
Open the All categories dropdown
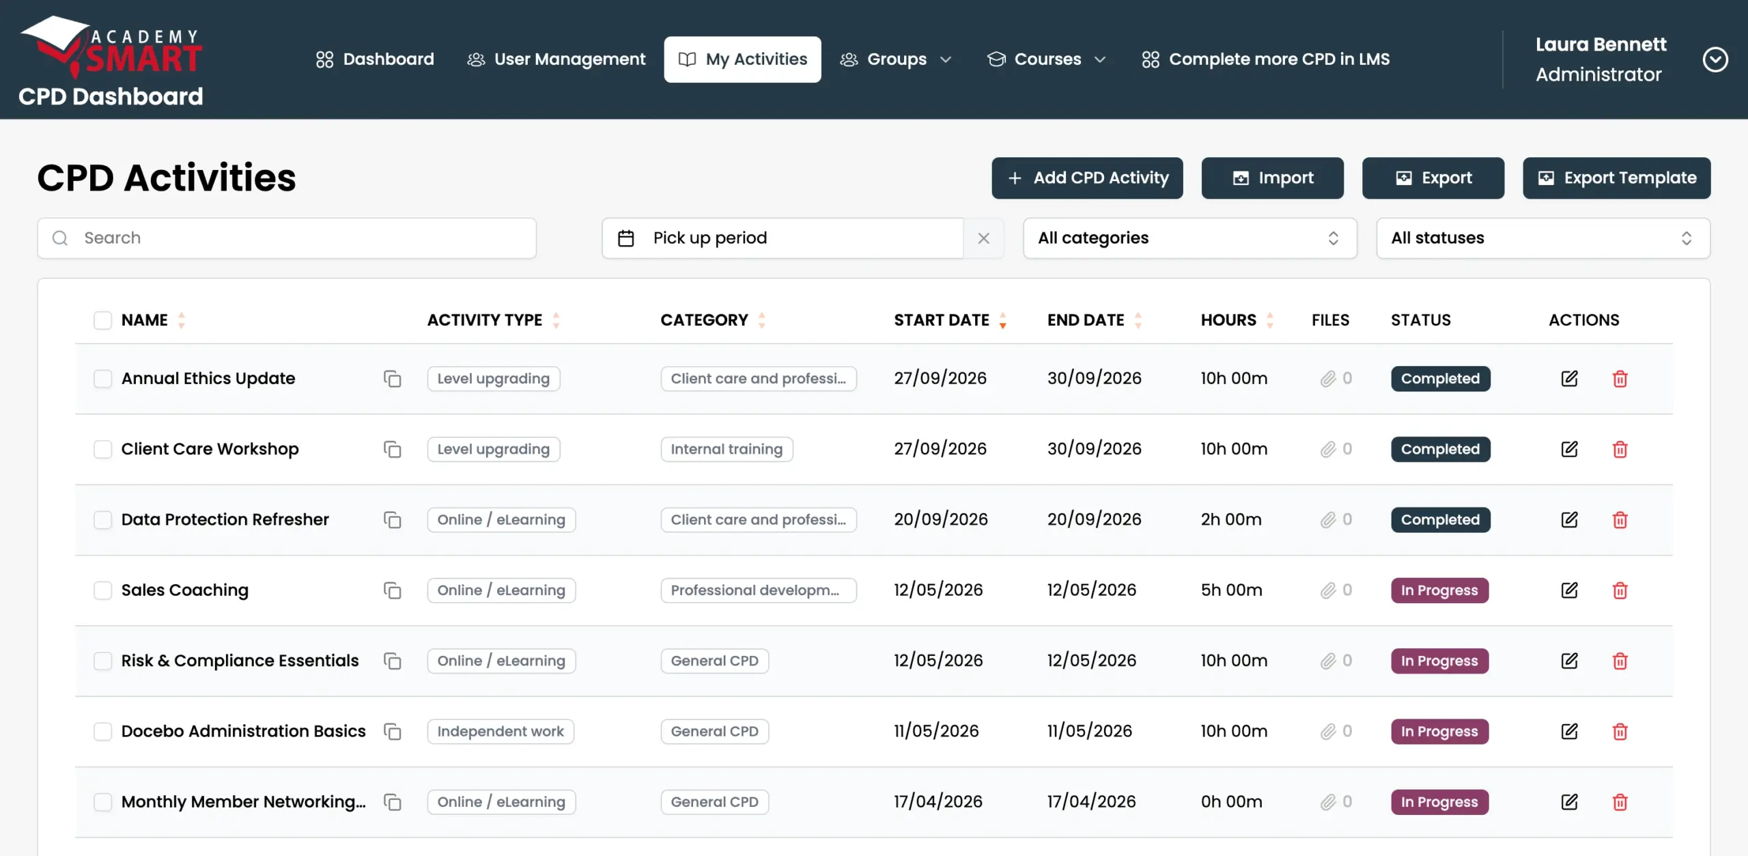(1189, 238)
